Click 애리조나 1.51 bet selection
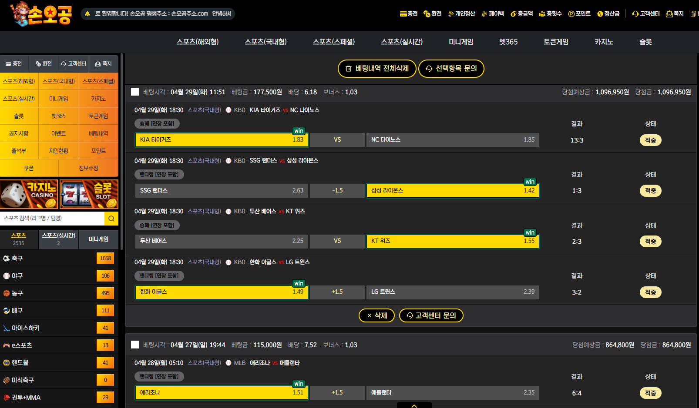The image size is (699, 408). (x=222, y=393)
